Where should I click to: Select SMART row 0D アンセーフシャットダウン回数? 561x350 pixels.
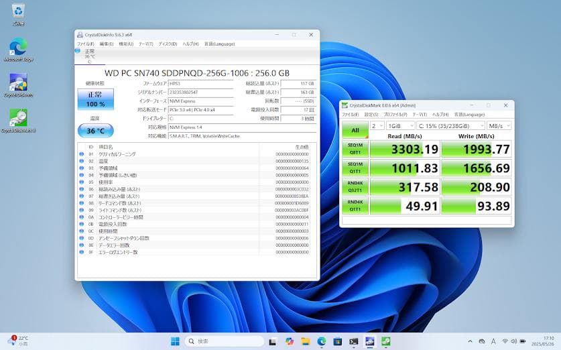click(194, 238)
